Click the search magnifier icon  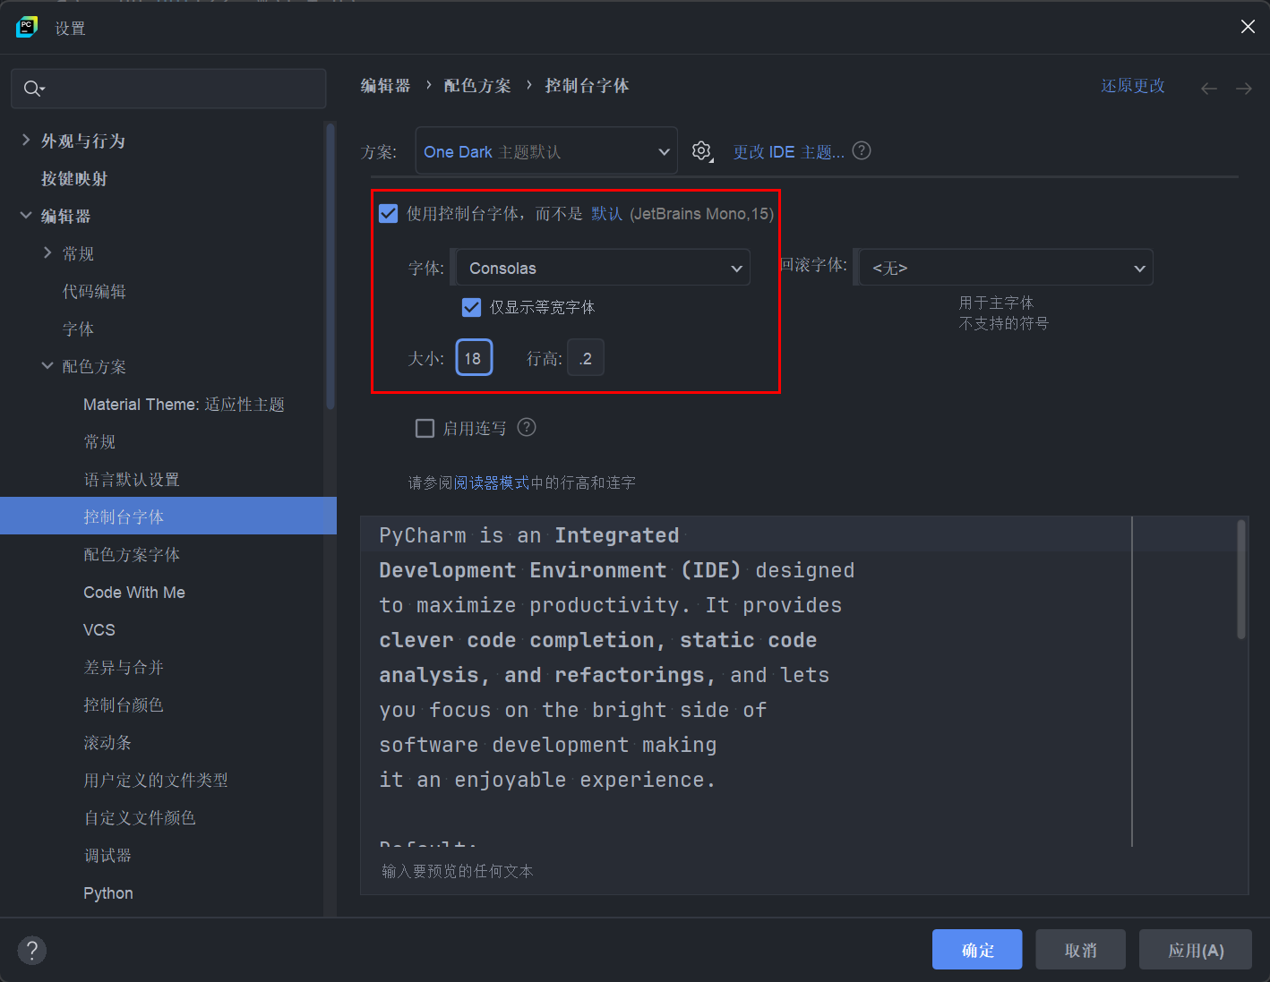point(33,89)
